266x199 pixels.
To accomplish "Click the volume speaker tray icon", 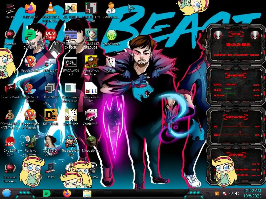I will pos(237,194).
